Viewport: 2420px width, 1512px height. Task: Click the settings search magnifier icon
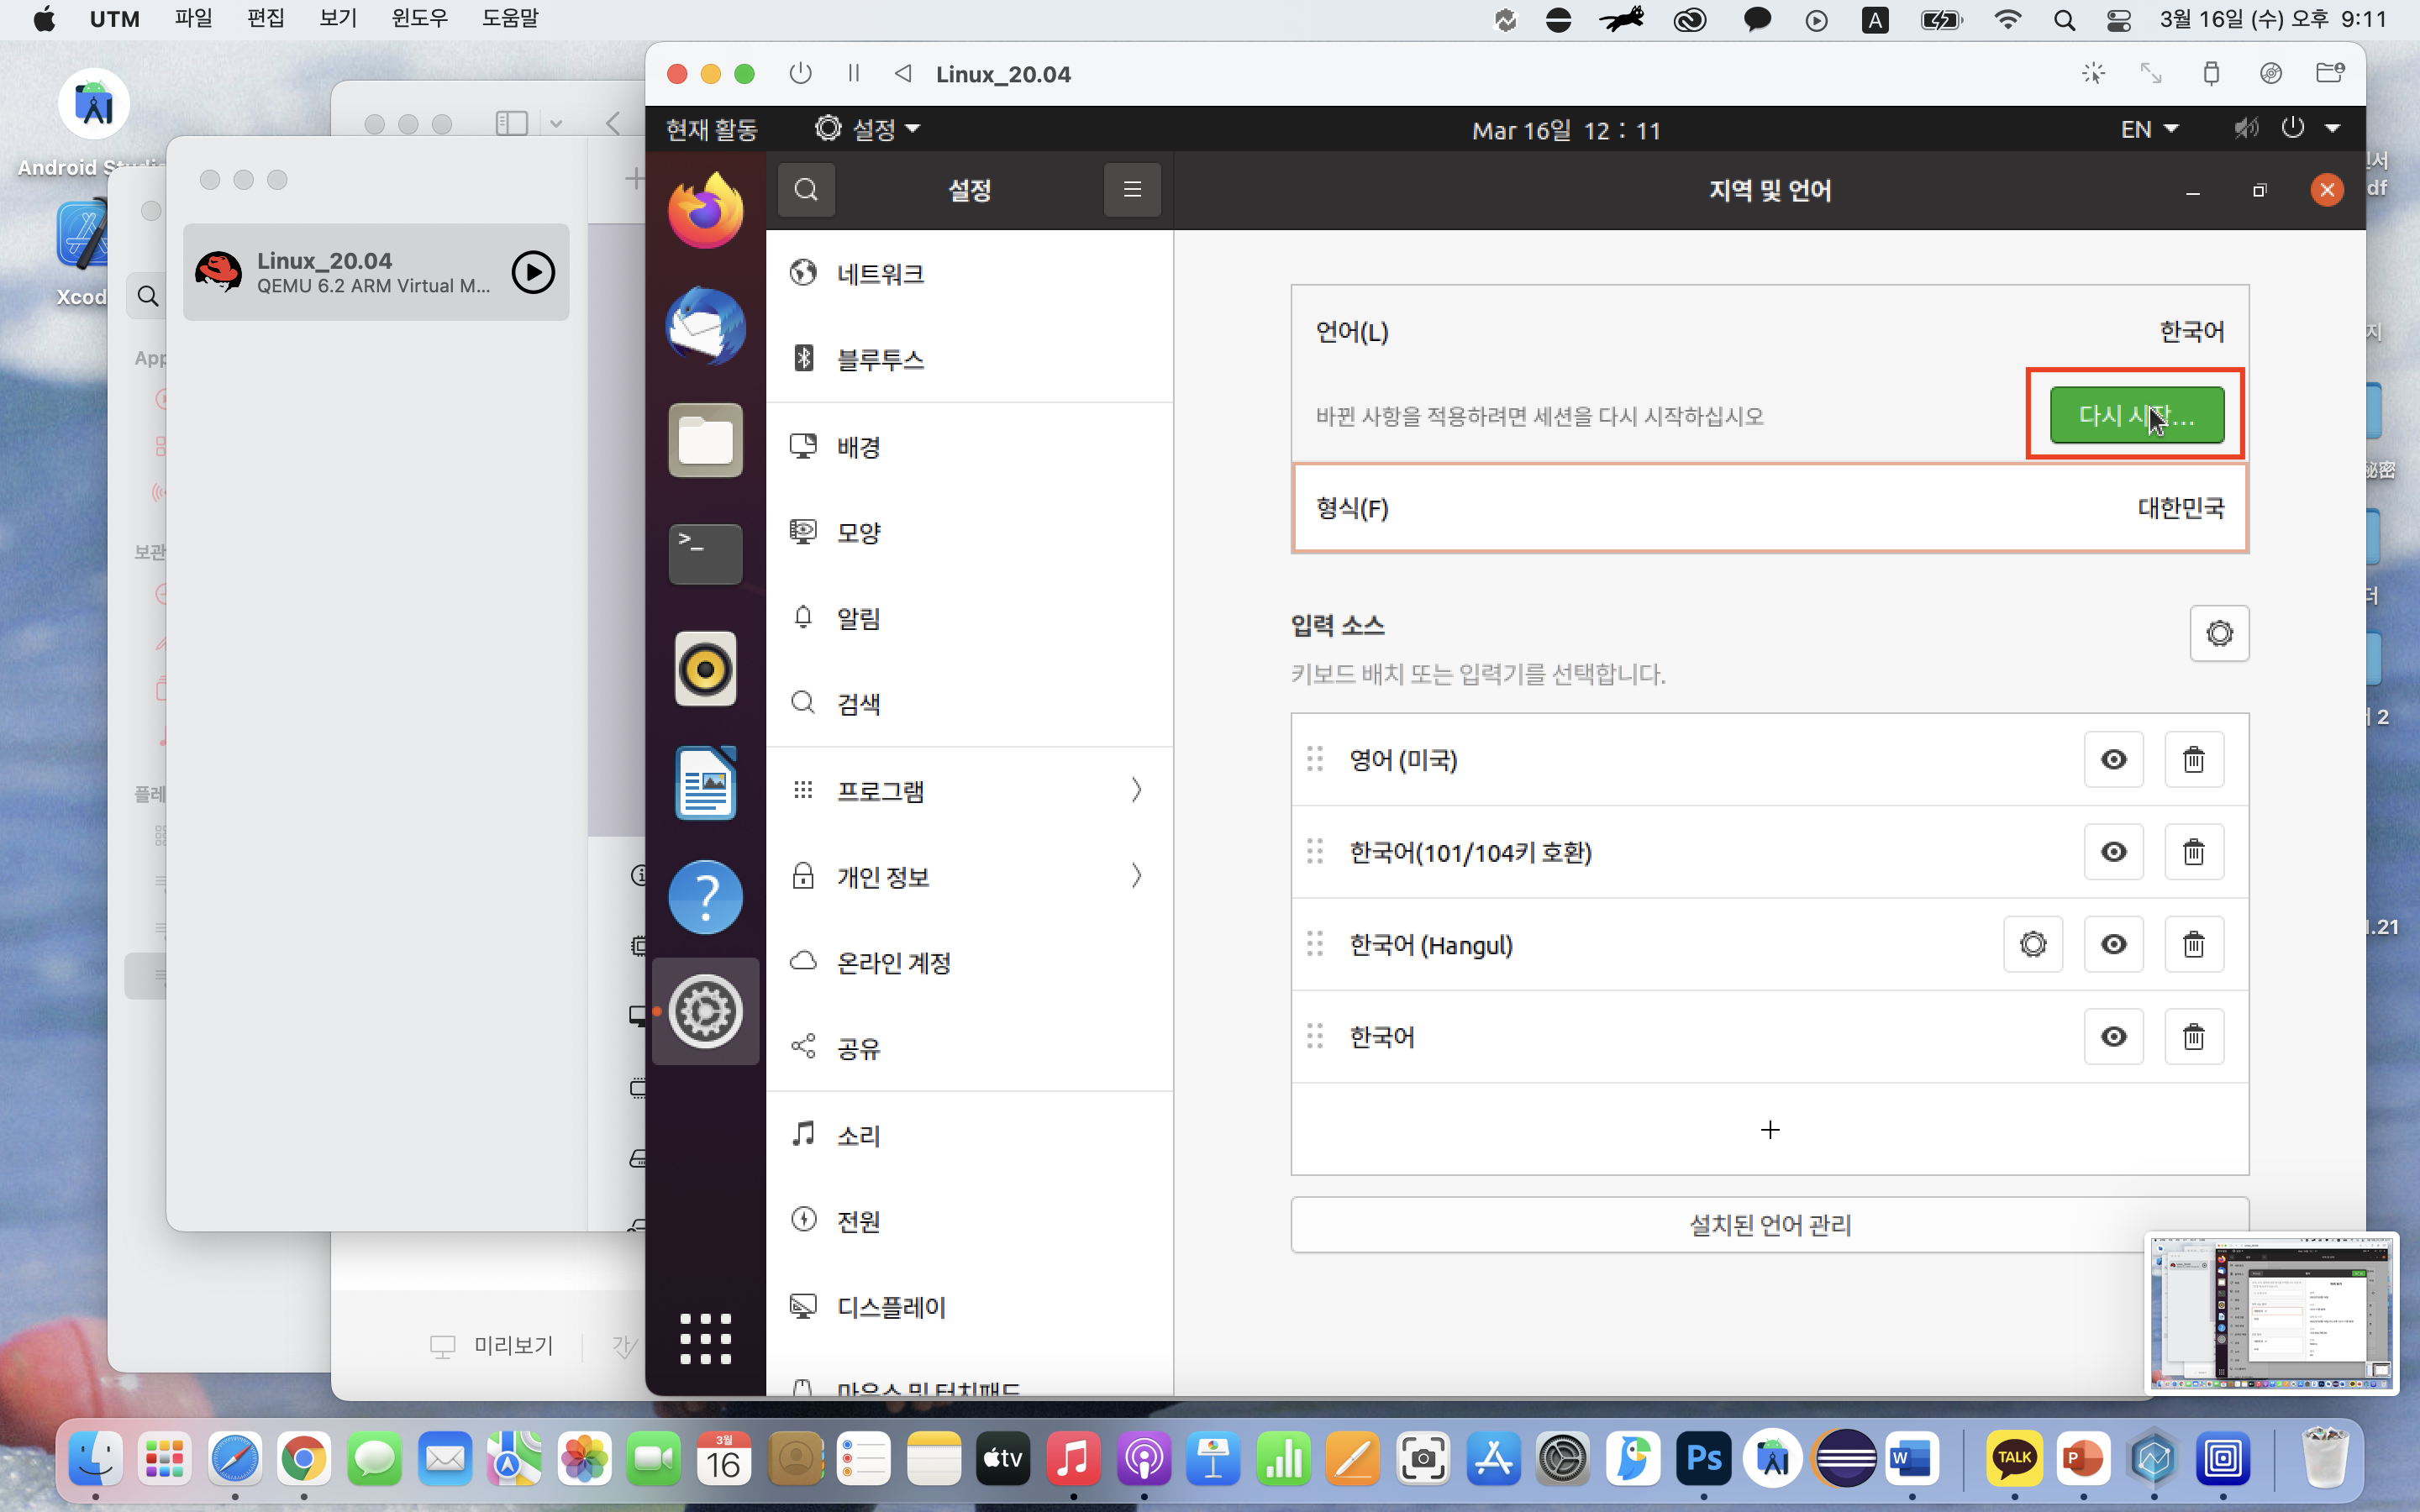[x=806, y=189]
